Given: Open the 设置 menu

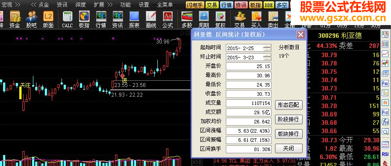Looking at the screenshot, I should click(144, 4).
